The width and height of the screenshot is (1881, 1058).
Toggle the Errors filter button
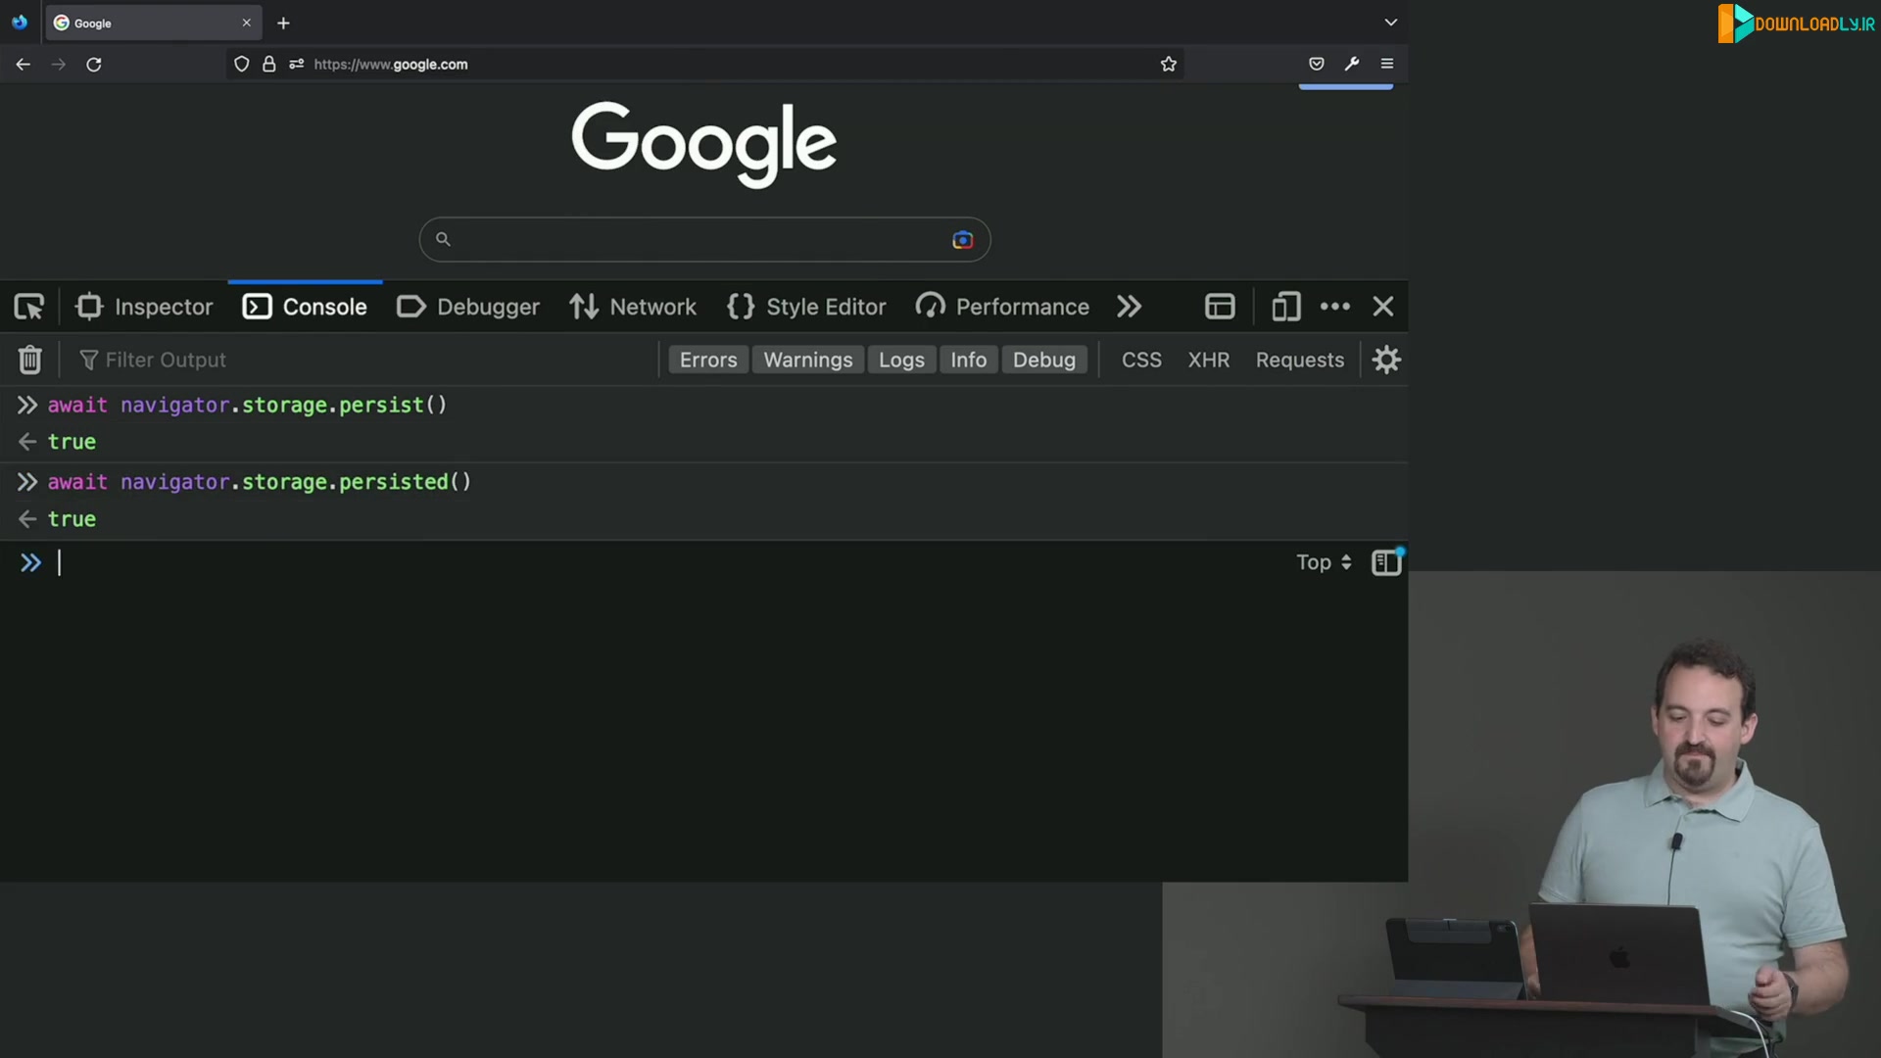tap(708, 361)
